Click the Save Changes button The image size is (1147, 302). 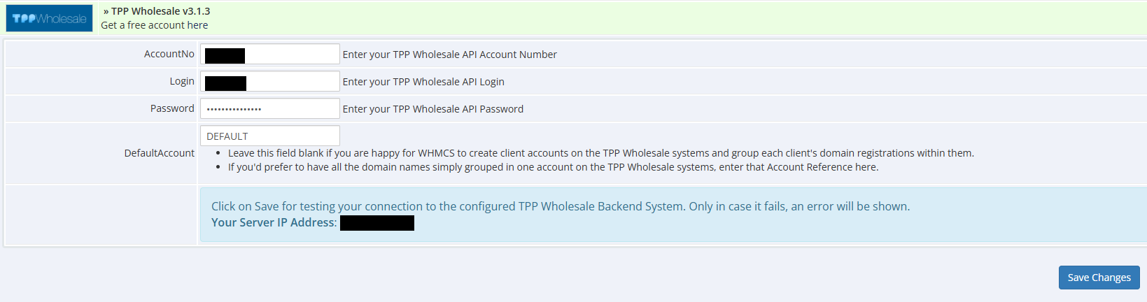click(1099, 278)
